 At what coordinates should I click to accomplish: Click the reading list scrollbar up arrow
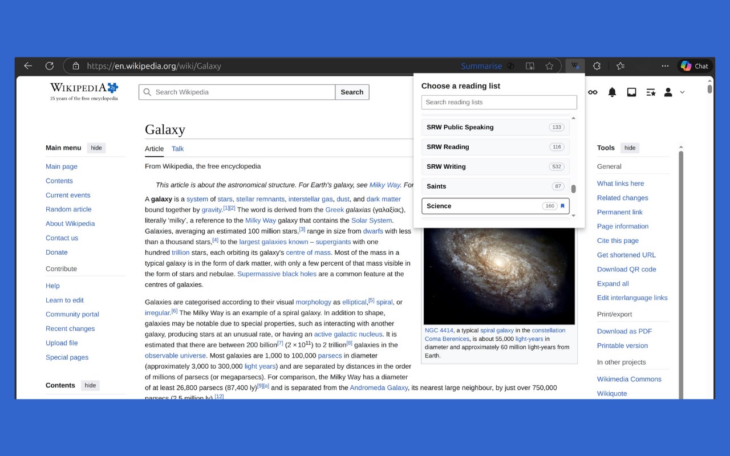573,118
